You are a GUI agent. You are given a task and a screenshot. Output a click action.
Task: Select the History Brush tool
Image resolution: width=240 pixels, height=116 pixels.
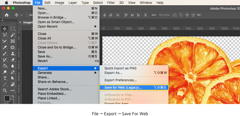click(x=4, y=60)
